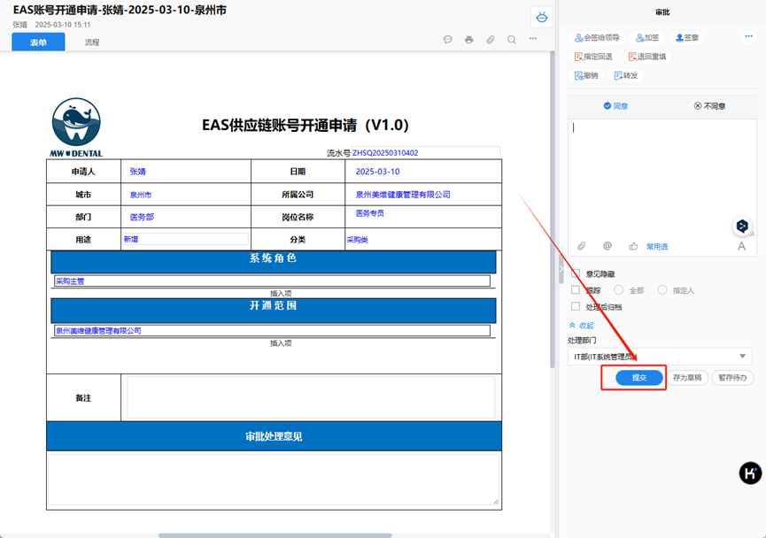Select the 不同意 option tab
This screenshot has width=766, height=538.
tap(709, 106)
